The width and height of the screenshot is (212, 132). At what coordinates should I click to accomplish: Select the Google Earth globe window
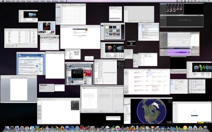pos(148,111)
